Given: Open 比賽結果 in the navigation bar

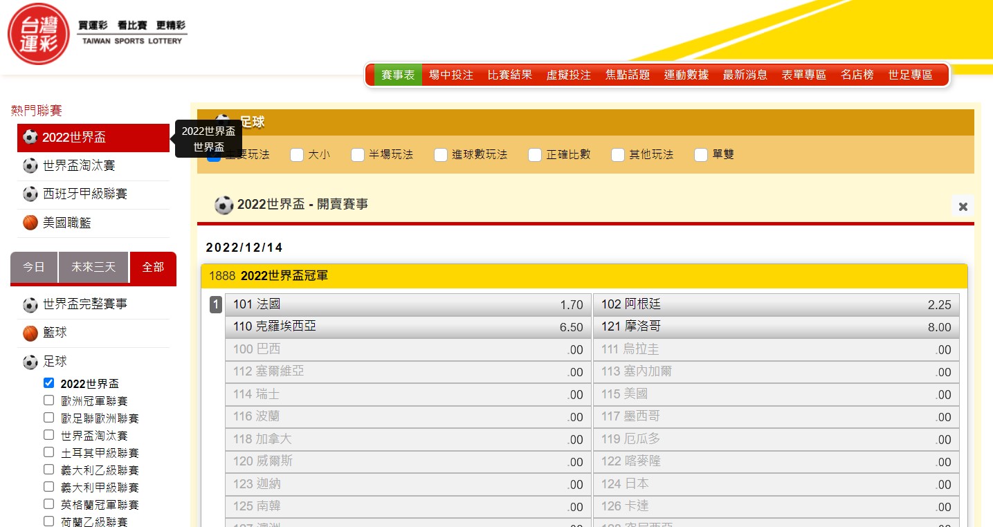Looking at the screenshot, I should (x=510, y=75).
